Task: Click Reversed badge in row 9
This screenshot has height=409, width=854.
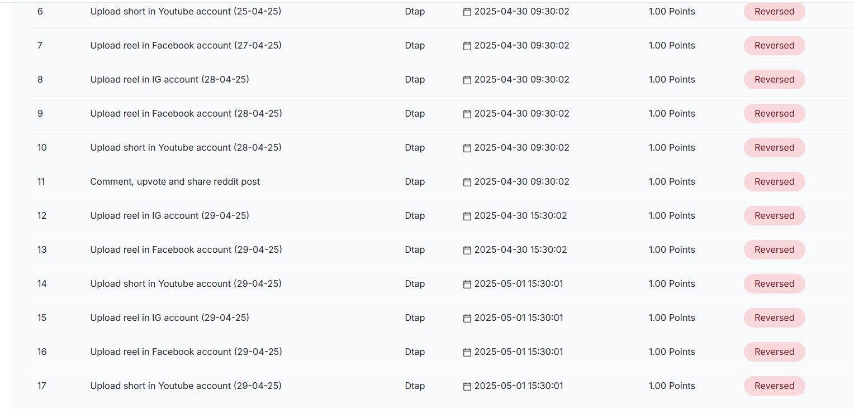Action: pos(774,114)
